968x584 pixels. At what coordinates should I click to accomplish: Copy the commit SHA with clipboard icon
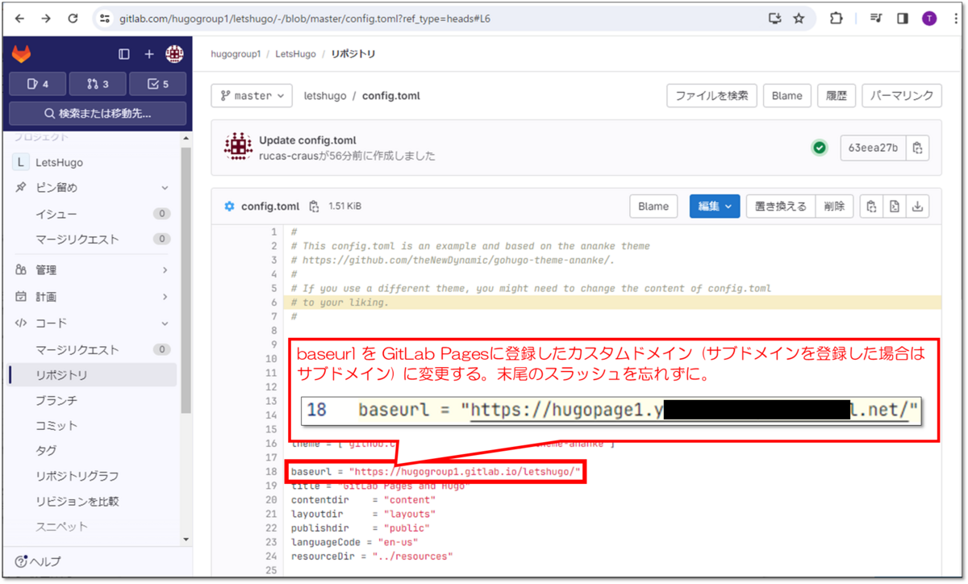pos(918,148)
